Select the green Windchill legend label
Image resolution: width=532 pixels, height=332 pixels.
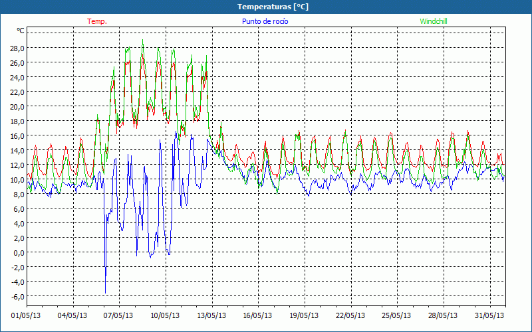434,21
